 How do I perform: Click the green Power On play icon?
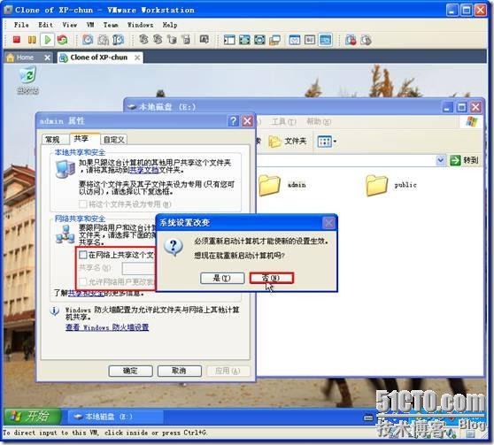pyautogui.click(x=48, y=40)
